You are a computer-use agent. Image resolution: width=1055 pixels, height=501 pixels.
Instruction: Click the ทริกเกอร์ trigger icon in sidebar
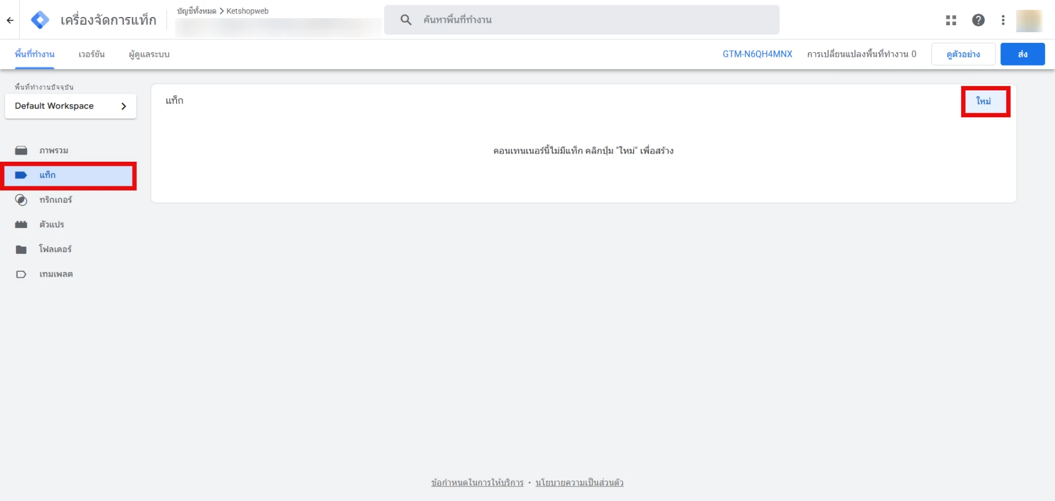coord(21,200)
